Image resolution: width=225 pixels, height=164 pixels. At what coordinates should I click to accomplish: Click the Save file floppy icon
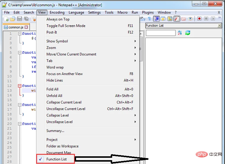(x=20, y=19)
